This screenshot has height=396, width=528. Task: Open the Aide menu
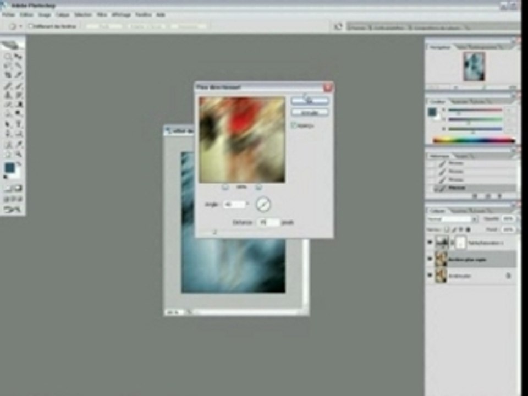161,15
